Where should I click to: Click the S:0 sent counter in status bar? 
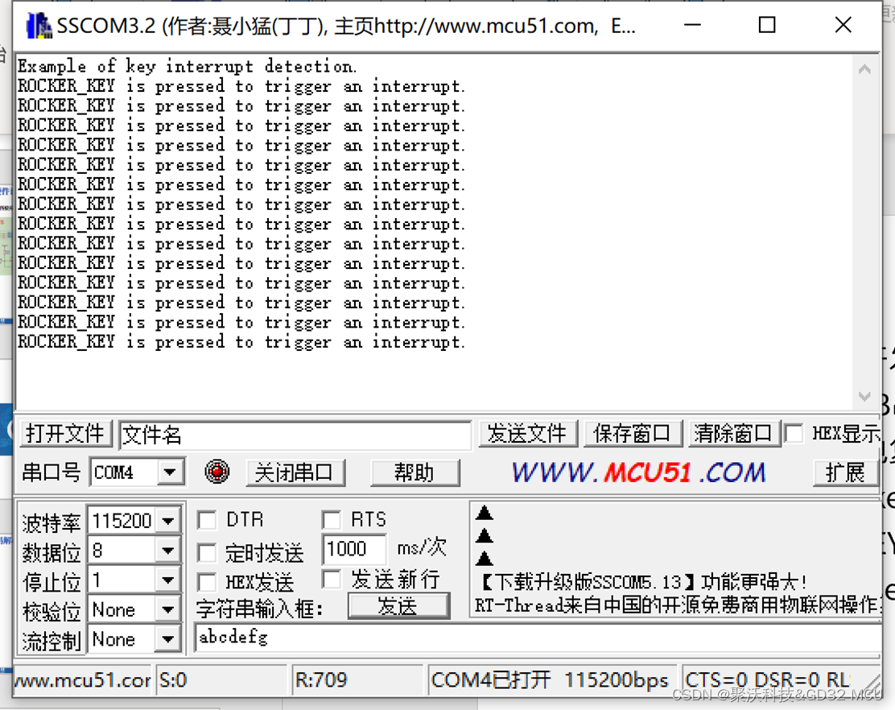221,679
